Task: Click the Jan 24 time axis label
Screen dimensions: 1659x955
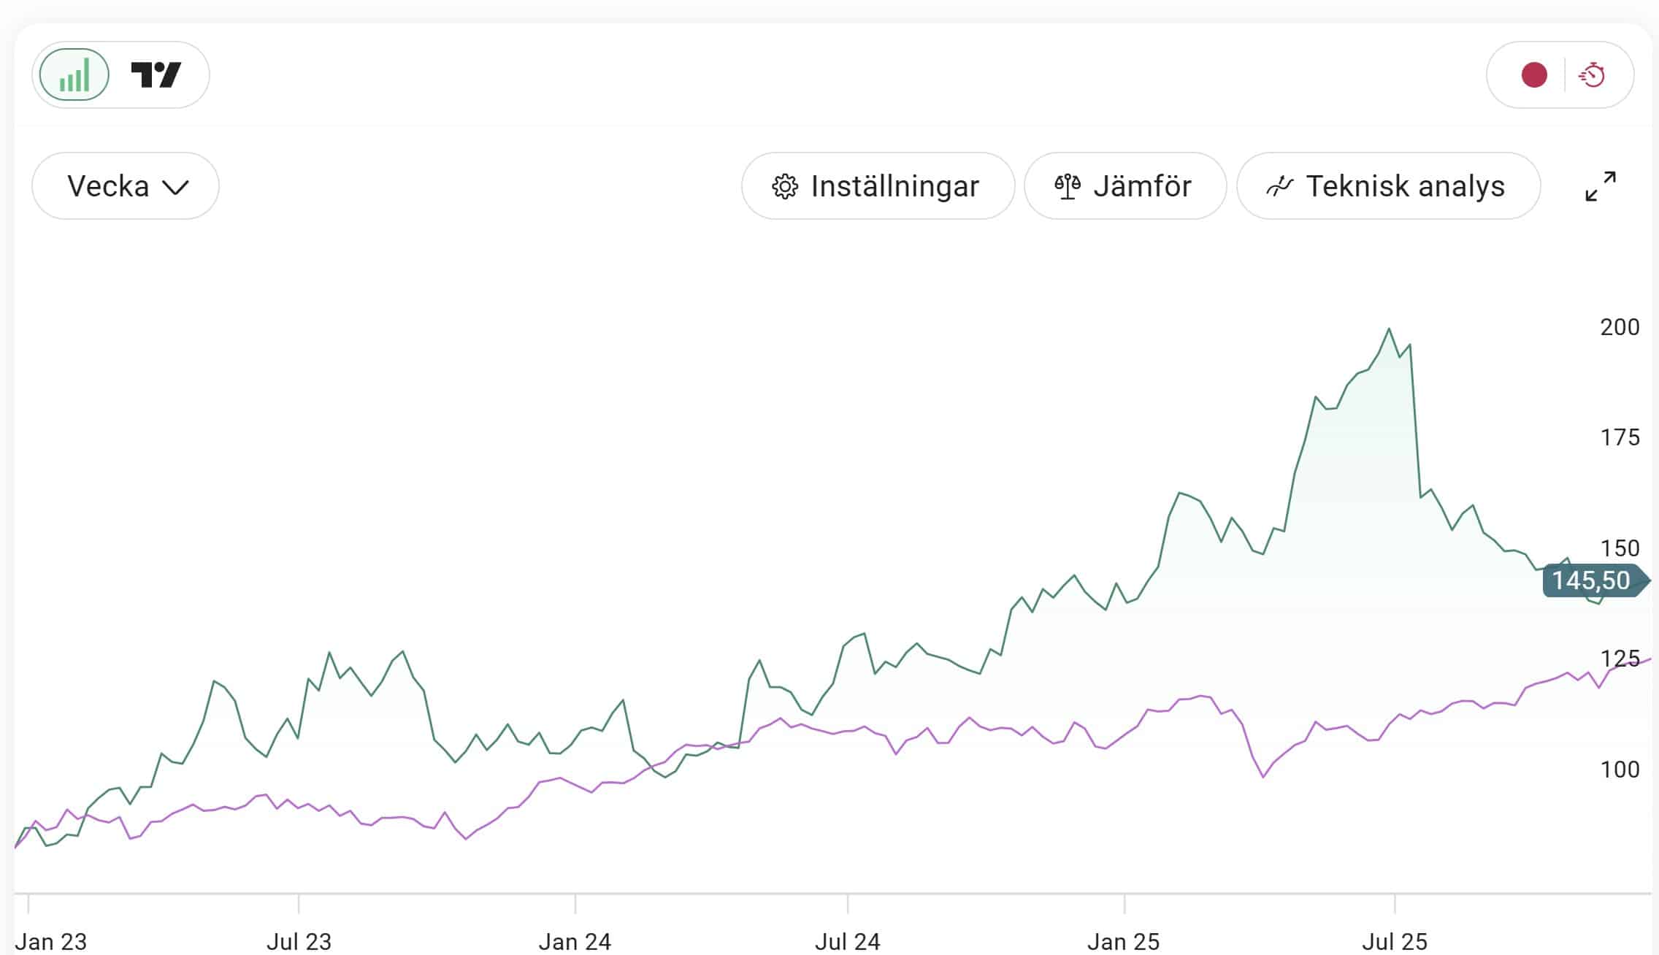Action: (x=575, y=942)
